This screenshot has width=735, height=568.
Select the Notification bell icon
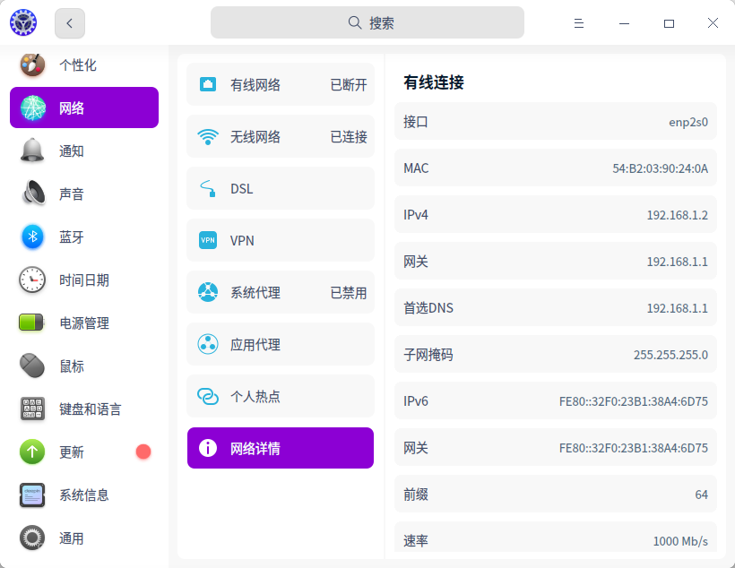pyautogui.click(x=32, y=151)
